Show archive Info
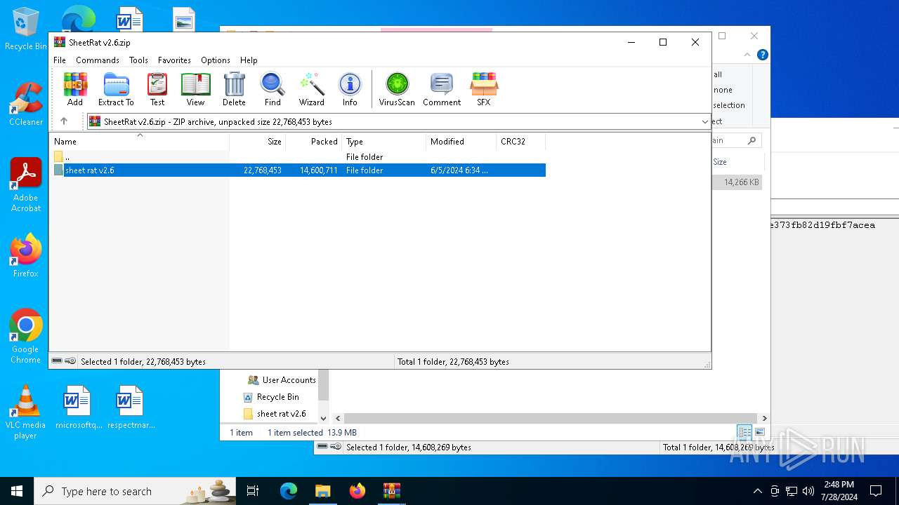The image size is (899, 505). click(350, 89)
